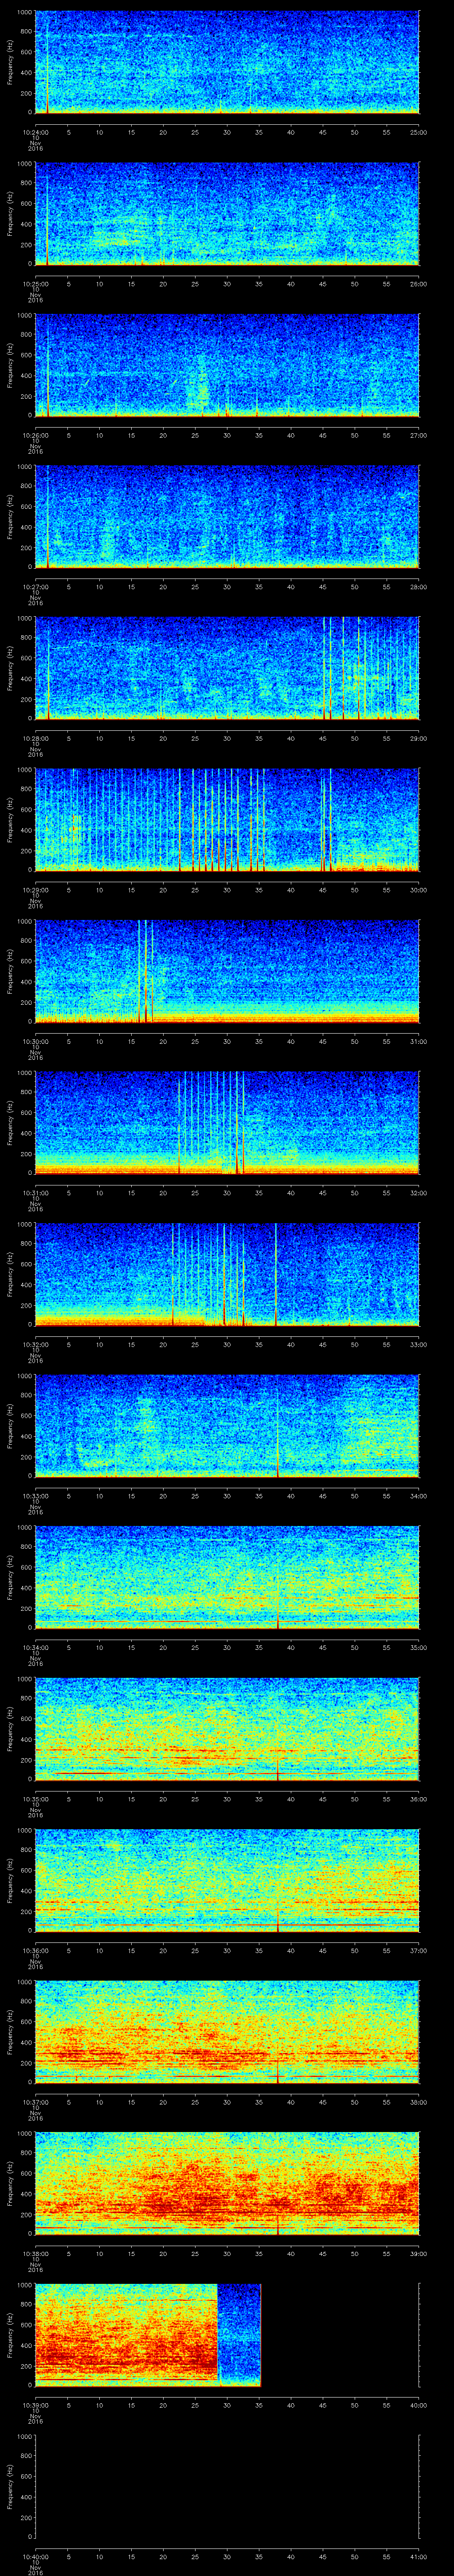Click the spectrogram panel starting at 10:24:00
454x2576 pixels.
pyautogui.click(x=227, y=62)
